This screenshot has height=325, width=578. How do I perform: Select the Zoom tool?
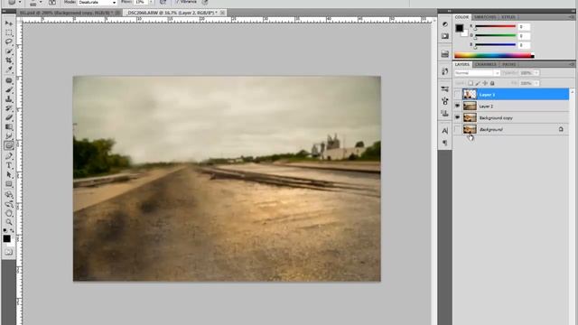coord(9,222)
